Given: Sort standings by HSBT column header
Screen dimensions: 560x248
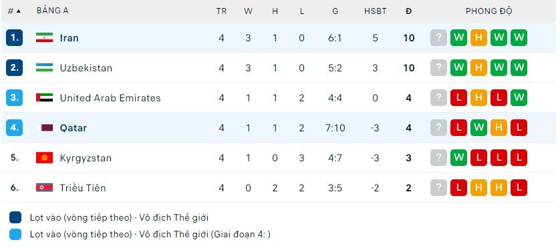Looking at the screenshot, I should (375, 11).
